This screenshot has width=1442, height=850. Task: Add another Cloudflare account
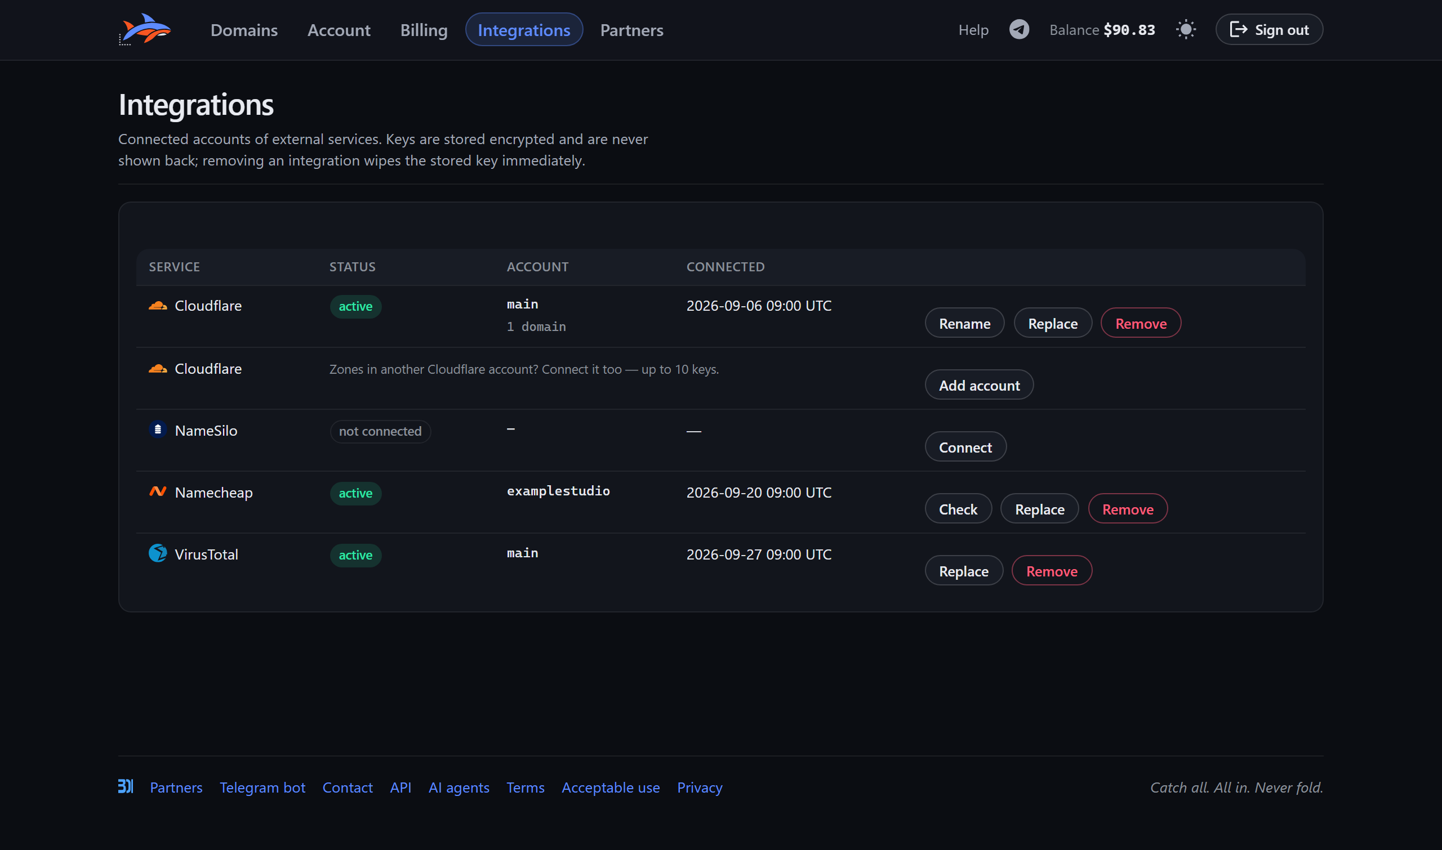(x=979, y=385)
